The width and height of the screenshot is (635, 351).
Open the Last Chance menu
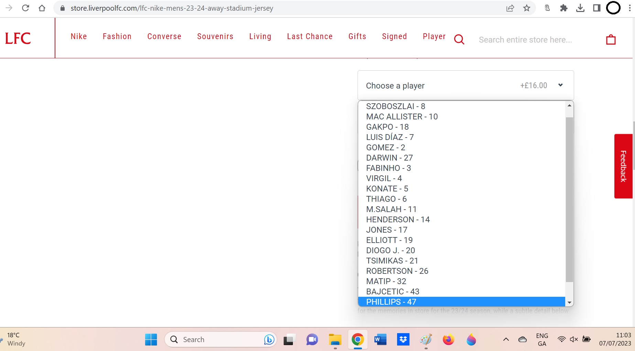[310, 36]
